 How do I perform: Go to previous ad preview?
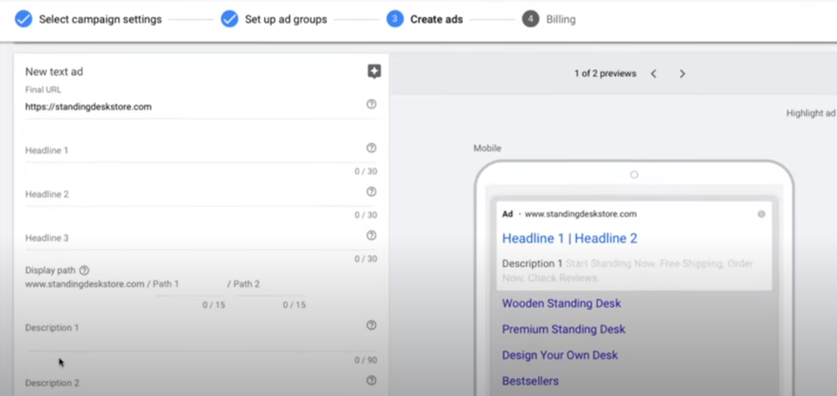point(654,74)
